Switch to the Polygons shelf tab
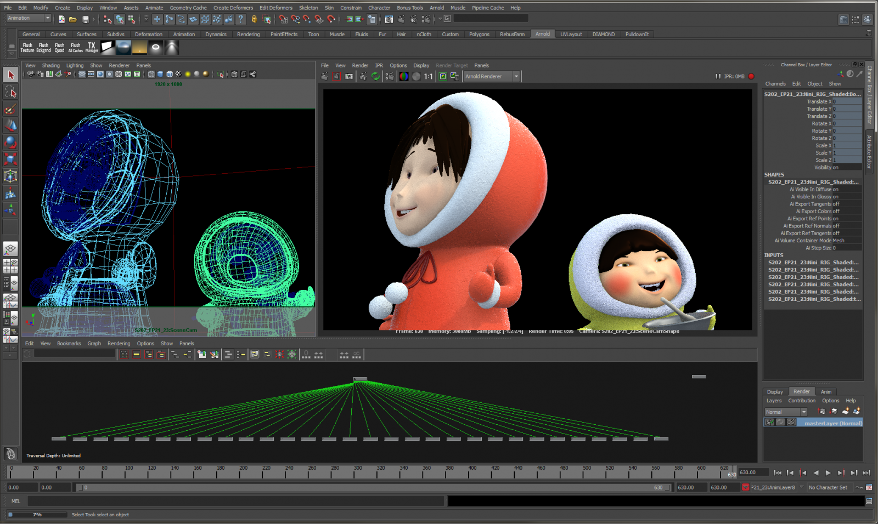This screenshot has height=524, width=878. click(x=479, y=34)
